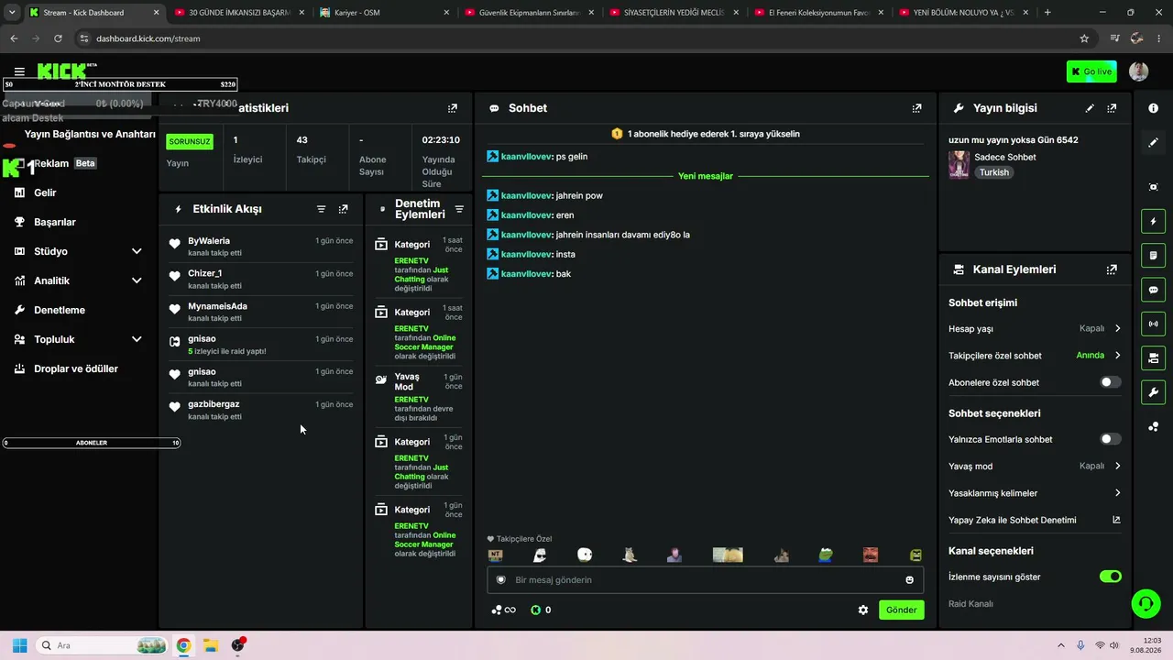
Task: Open the Reklam Beta sidebar link
Action: [x=65, y=163]
